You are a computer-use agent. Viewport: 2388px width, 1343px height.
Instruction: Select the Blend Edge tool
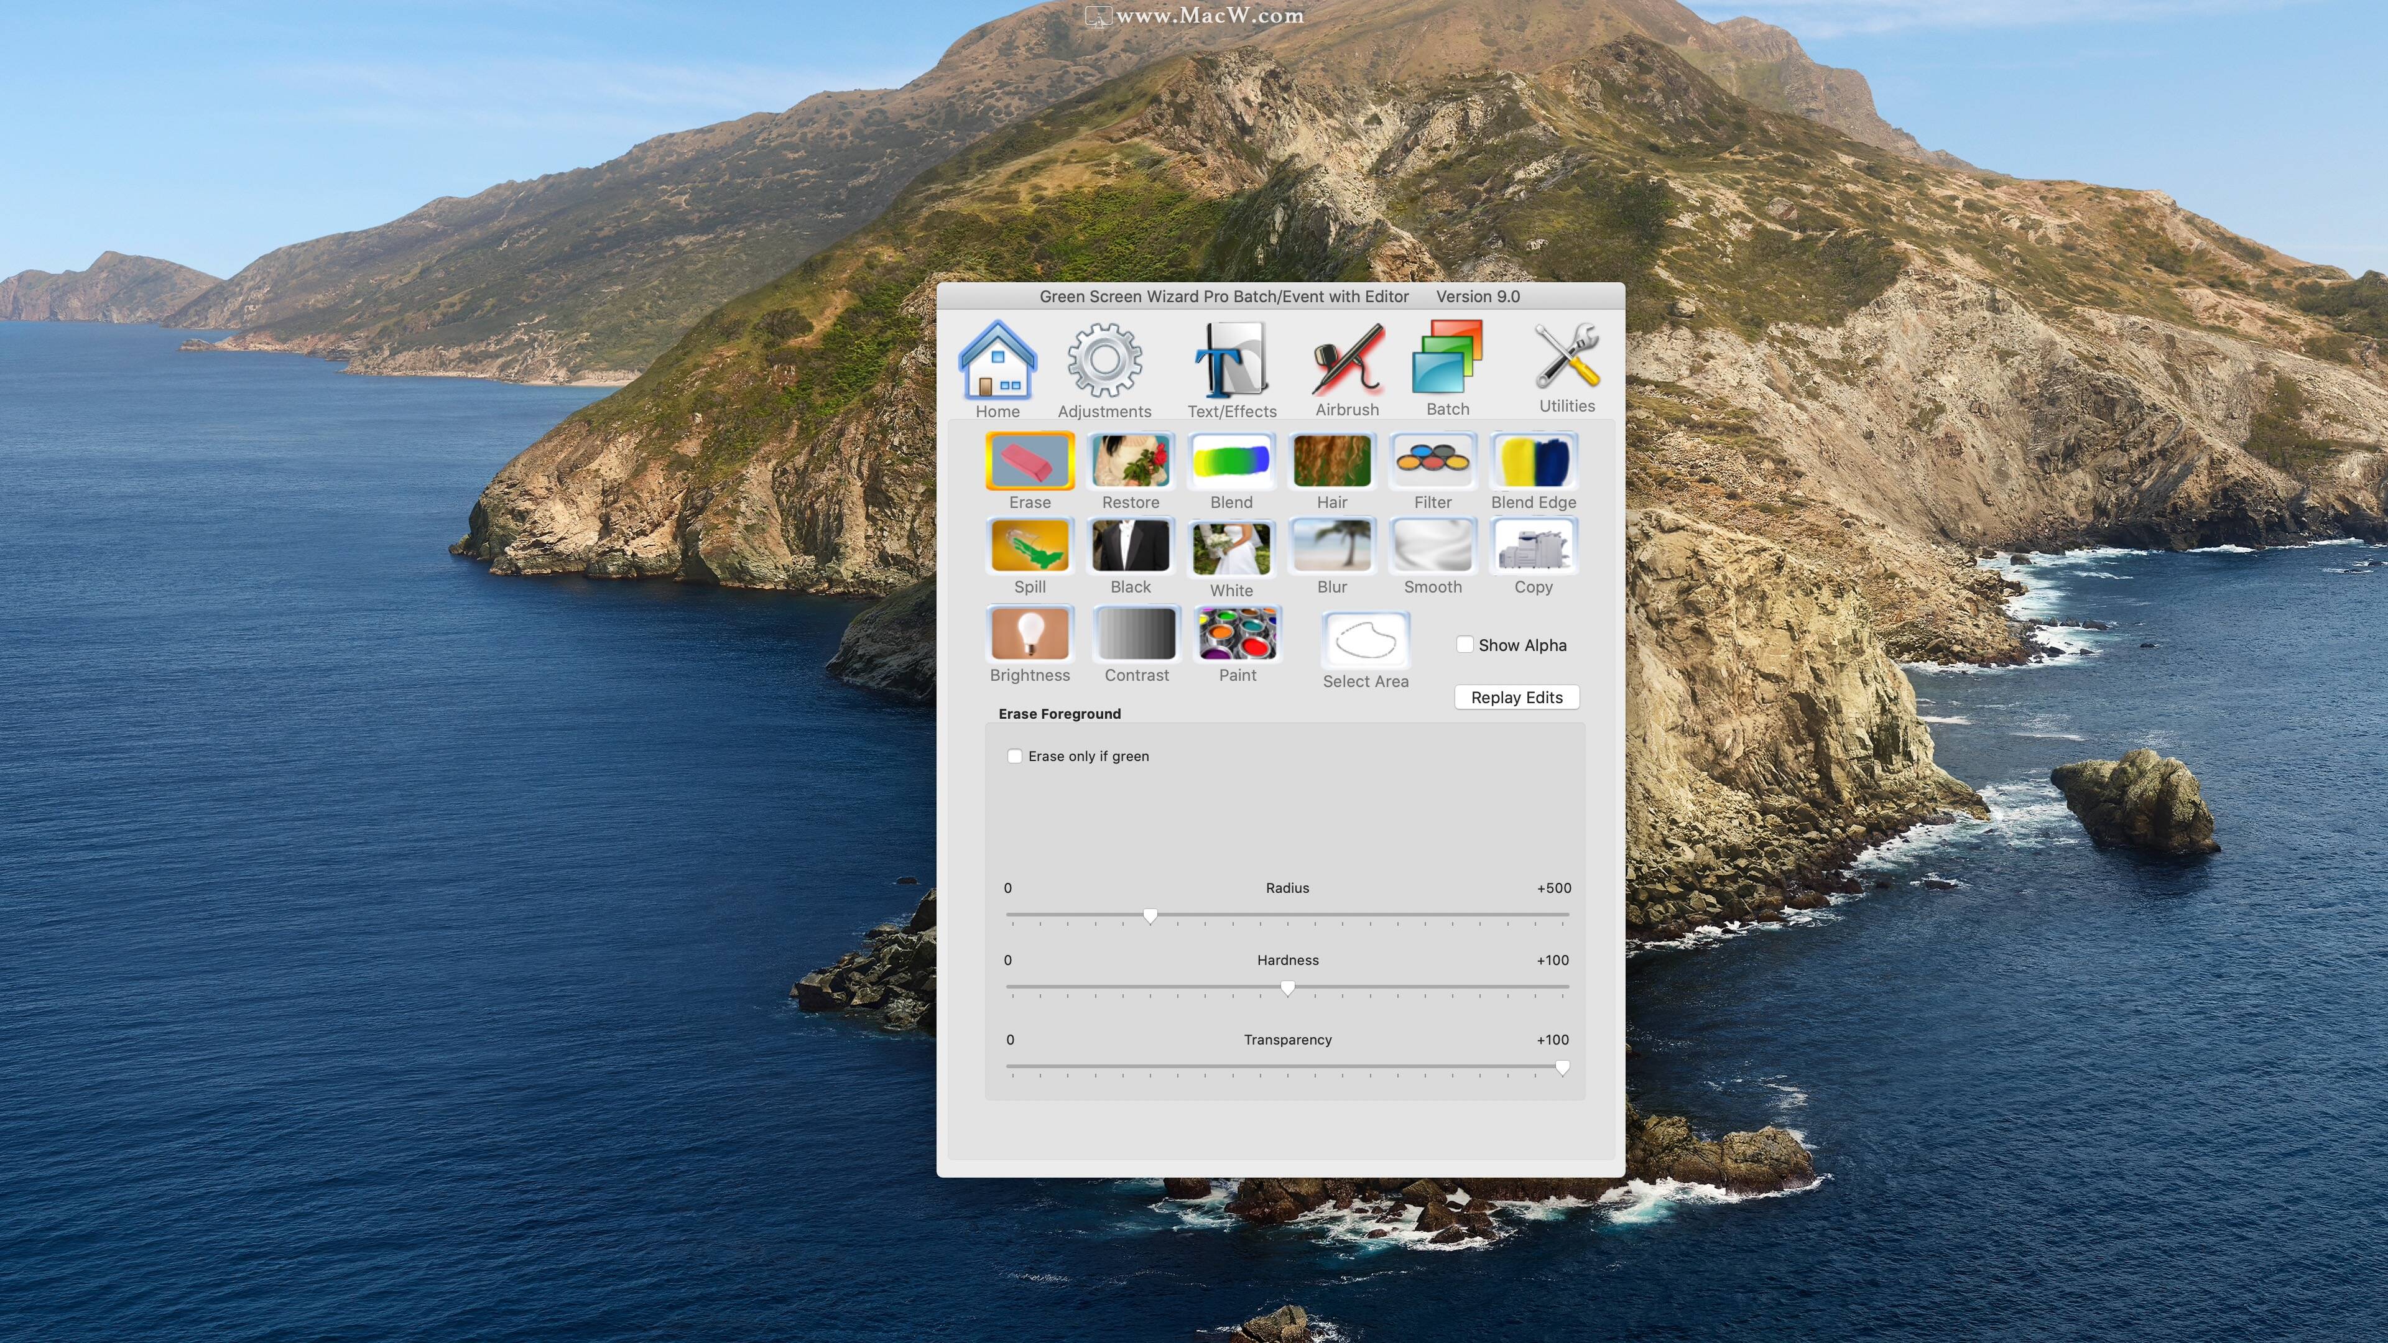coord(1534,461)
